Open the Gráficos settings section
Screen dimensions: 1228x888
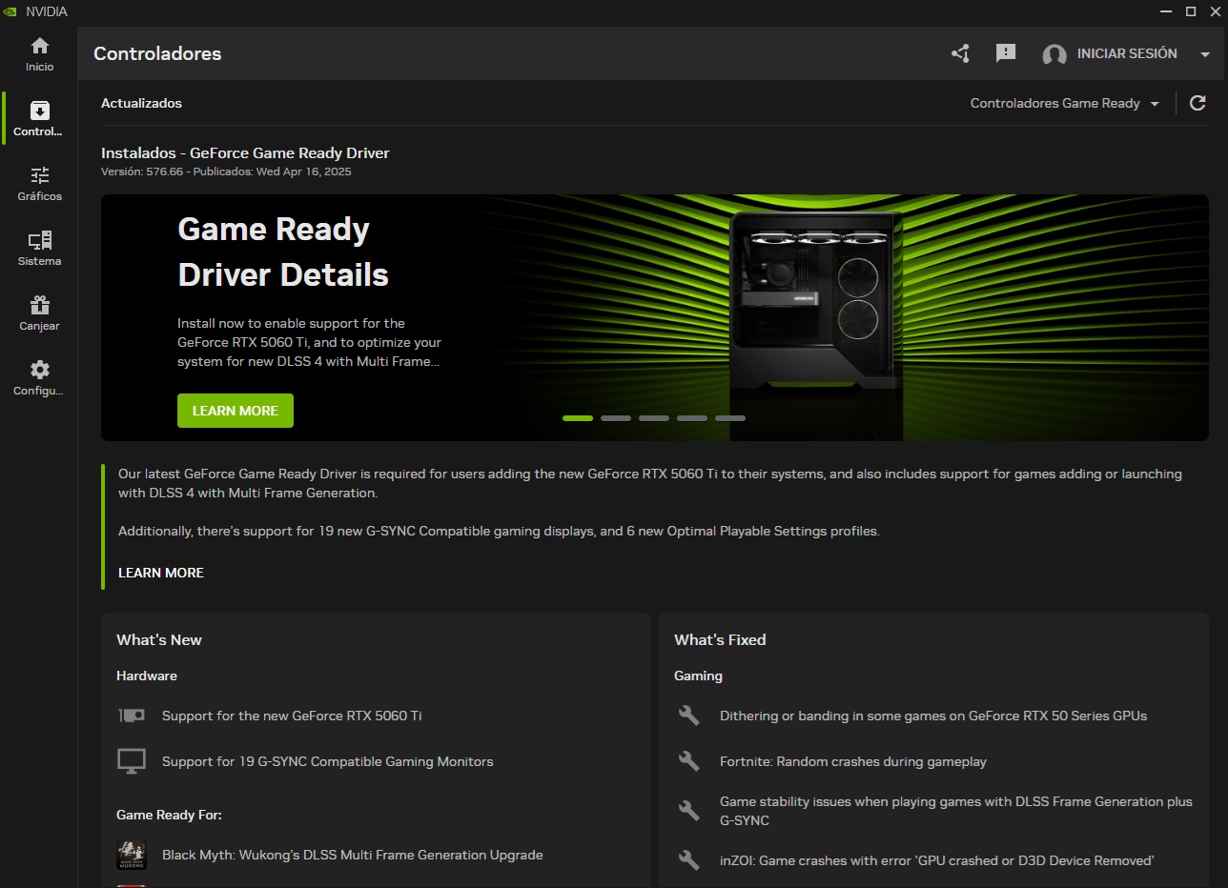click(39, 184)
